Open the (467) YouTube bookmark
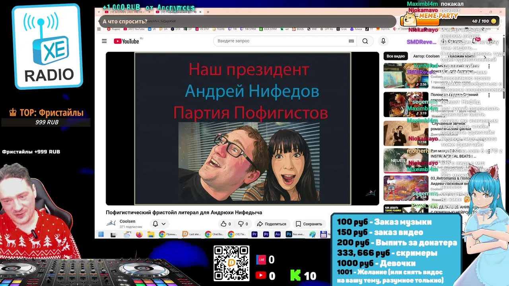 click(x=134, y=29)
